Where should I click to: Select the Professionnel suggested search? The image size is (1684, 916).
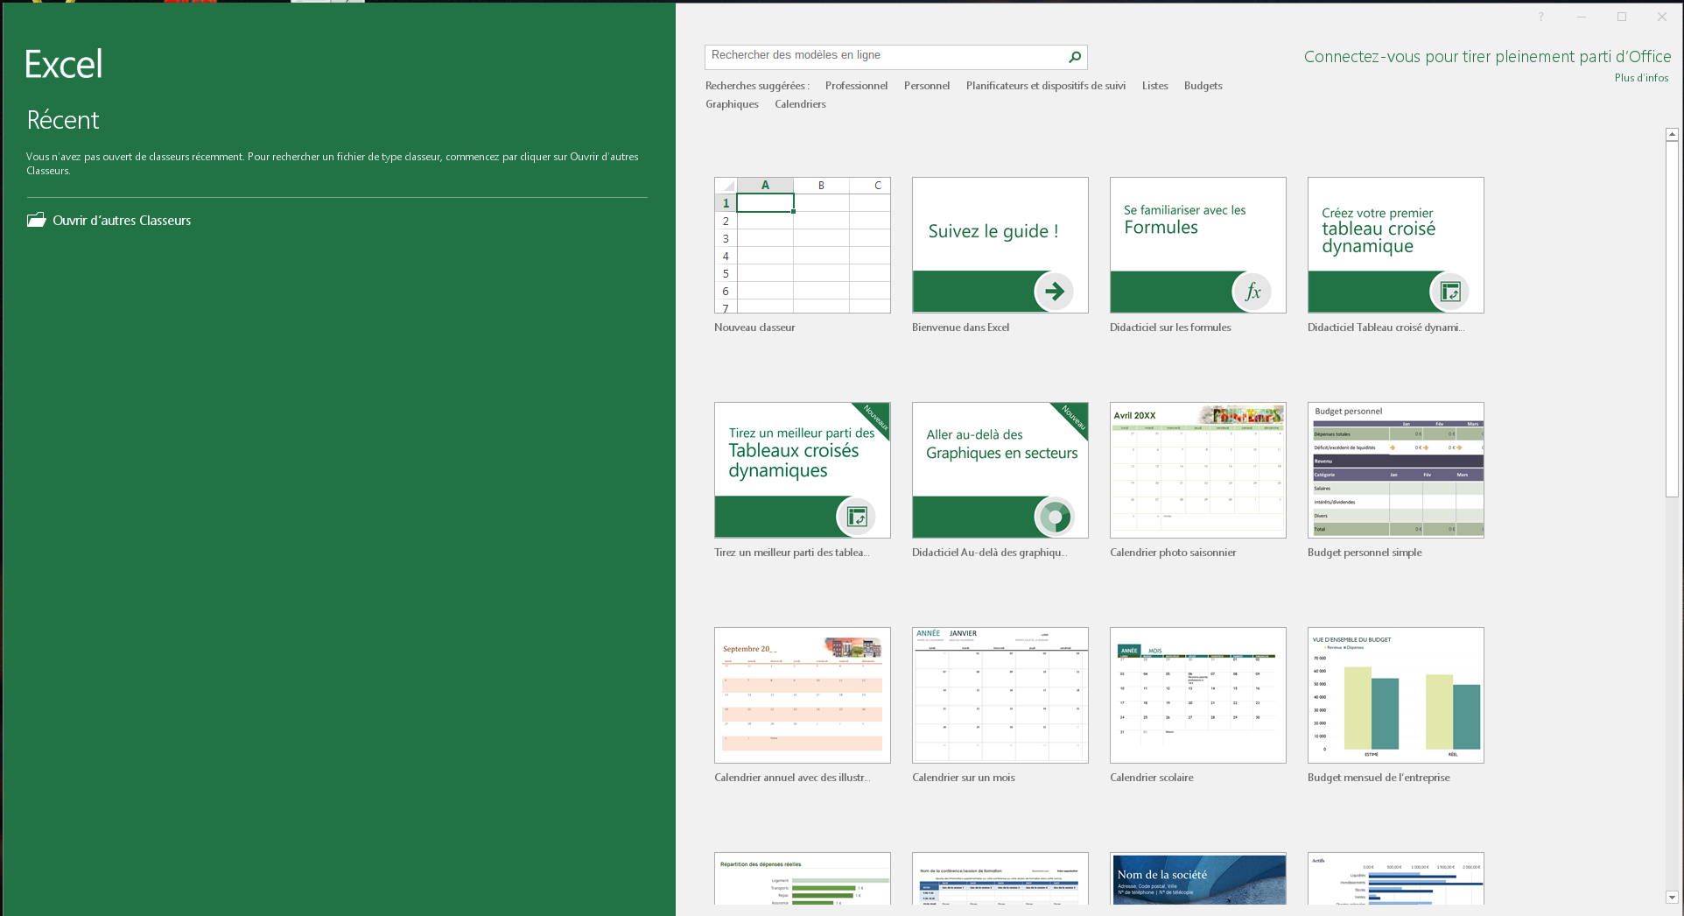tap(855, 86)
